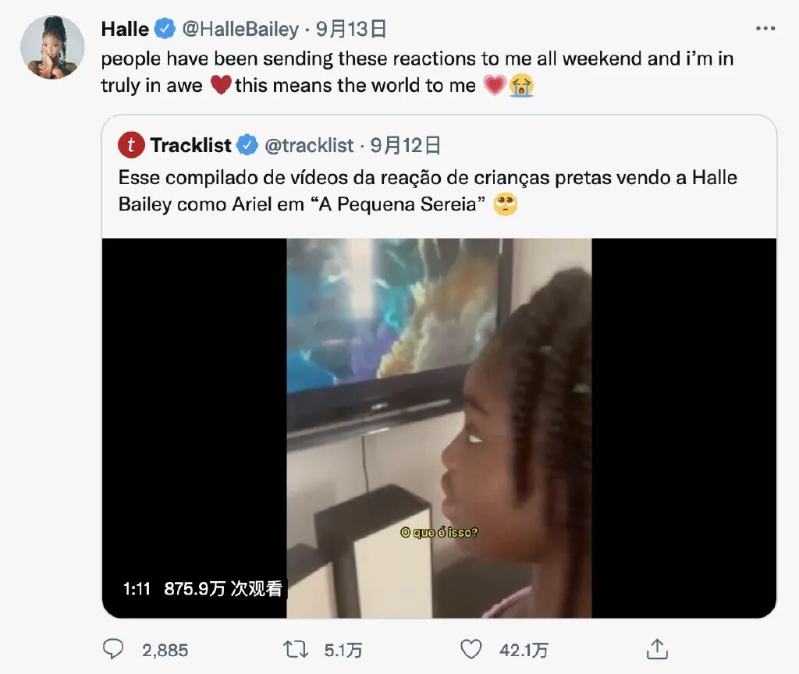
Task: Open the three-dot more options menu
Action: pos(765,29)
